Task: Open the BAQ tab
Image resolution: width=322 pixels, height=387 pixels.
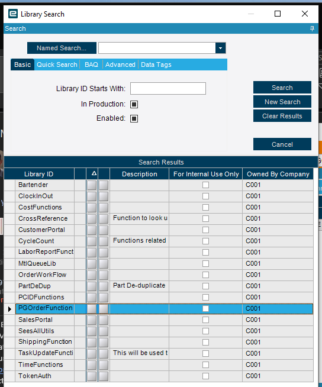Action: [91, 64]
